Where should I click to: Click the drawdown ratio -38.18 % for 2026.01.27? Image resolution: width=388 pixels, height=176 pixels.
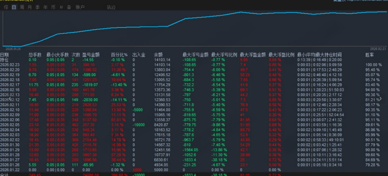[219, 160]
